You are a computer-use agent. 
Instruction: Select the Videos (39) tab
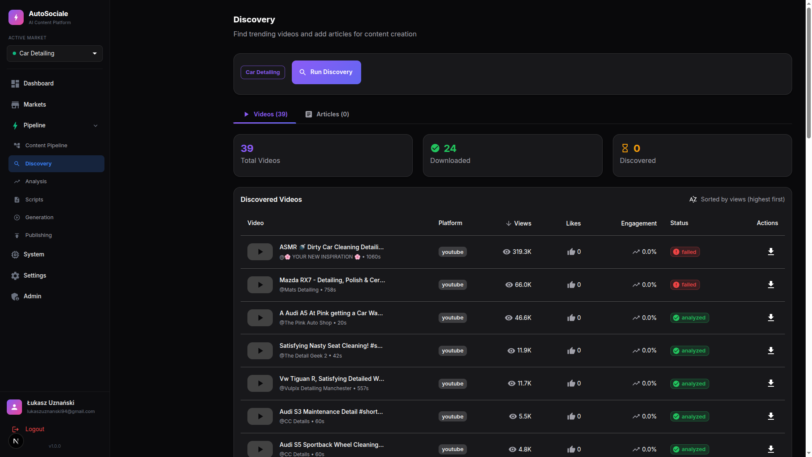click(x=265, y=114)
